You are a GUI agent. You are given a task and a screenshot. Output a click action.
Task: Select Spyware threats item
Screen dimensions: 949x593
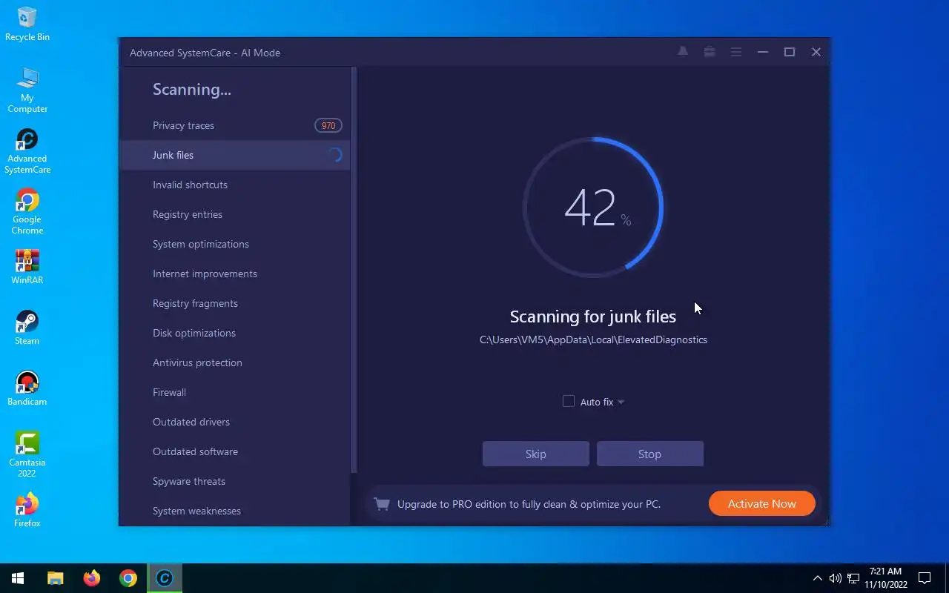235,481
